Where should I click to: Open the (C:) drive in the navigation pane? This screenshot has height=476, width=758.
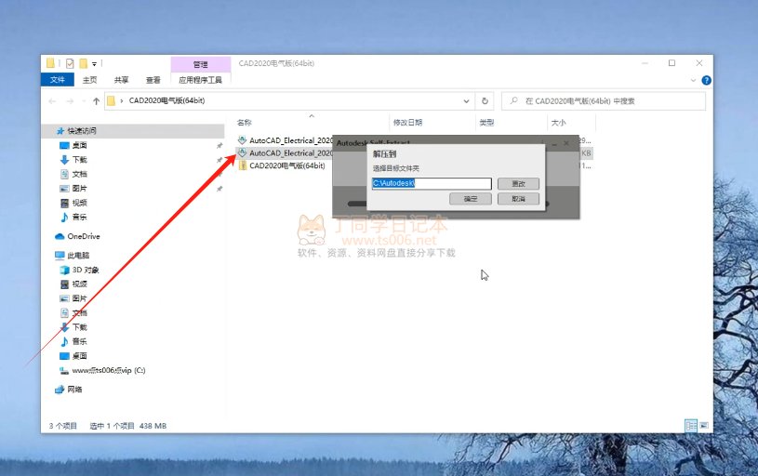point(108,371)
